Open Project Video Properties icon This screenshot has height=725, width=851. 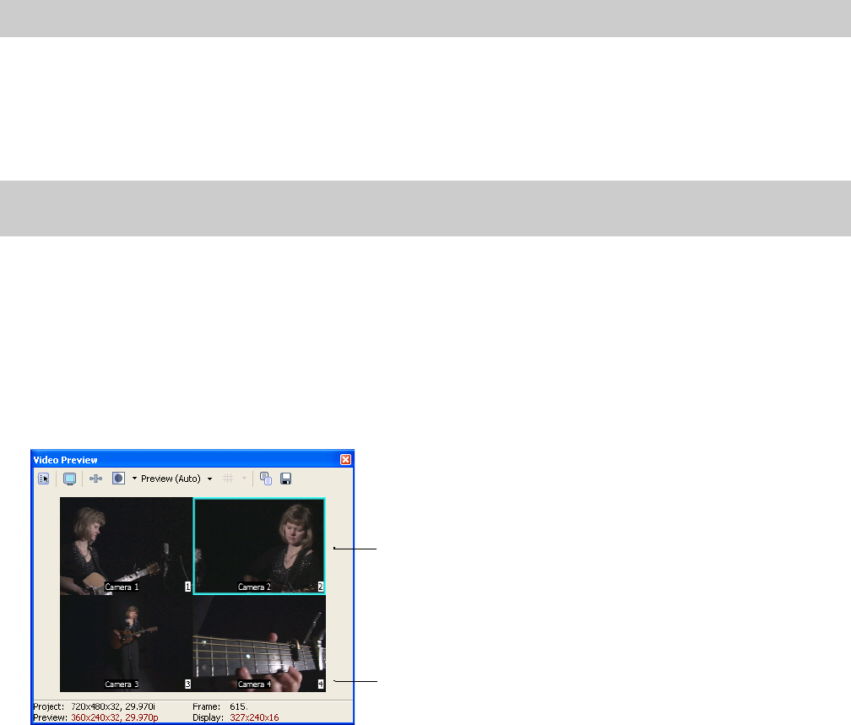pyautogui.click(x=44, y=479)
